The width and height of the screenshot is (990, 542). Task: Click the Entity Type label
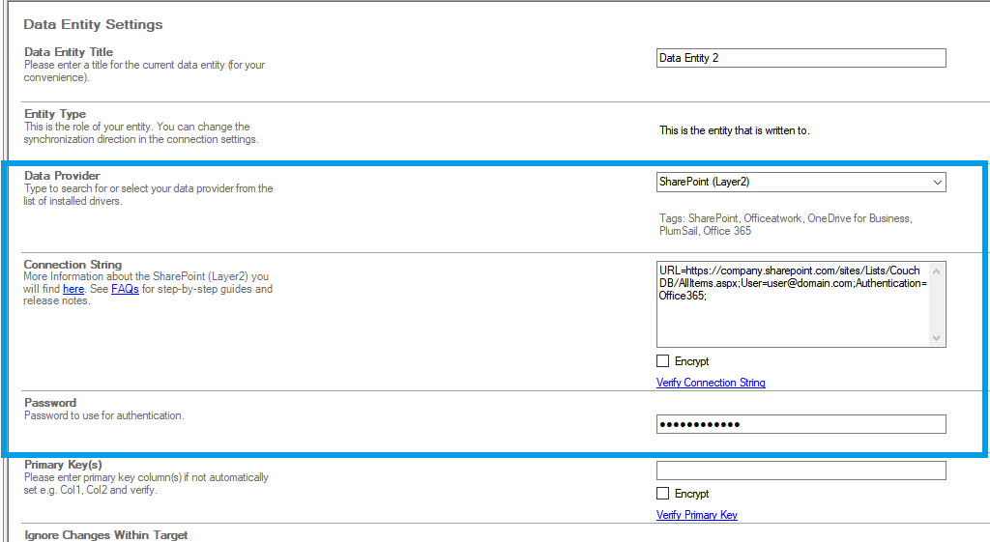[55, 114]
